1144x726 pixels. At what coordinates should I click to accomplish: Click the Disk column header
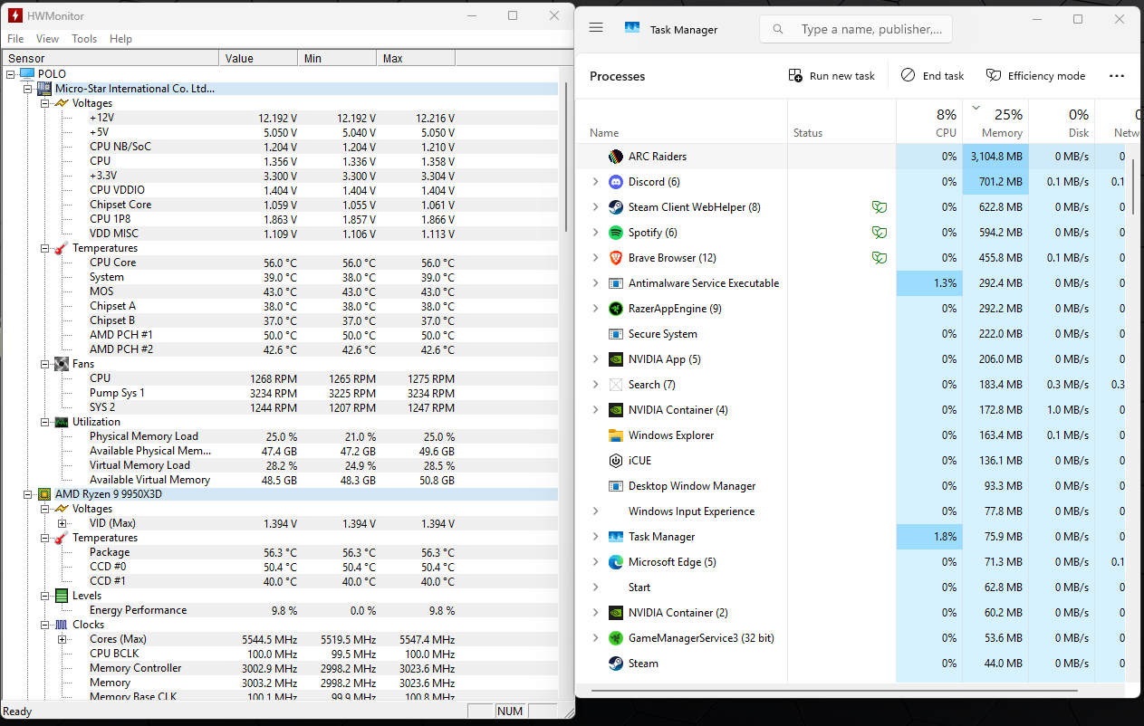pos(1062,120)
